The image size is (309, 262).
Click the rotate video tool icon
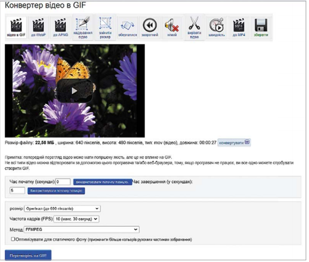[x=127, y=28]
